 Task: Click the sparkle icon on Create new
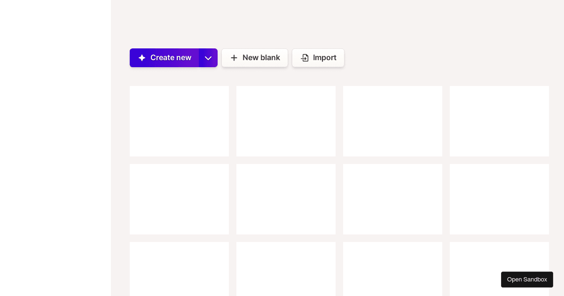142,58
